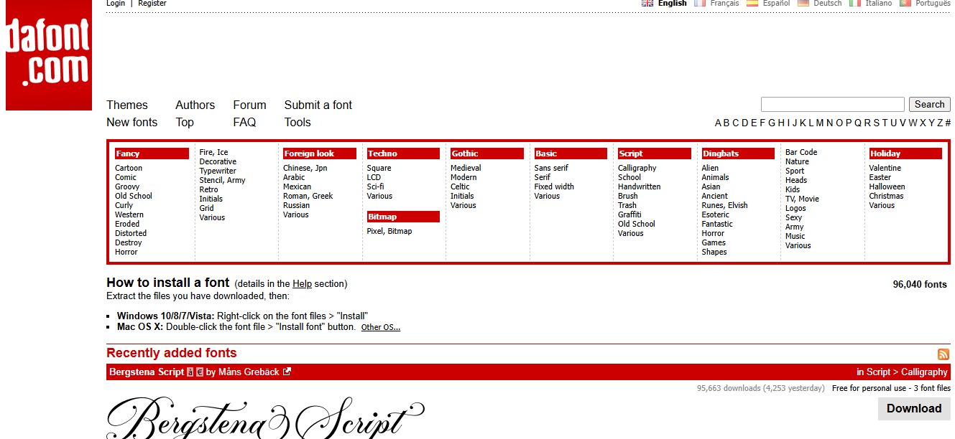Preview the Bergstena Script font sample
The height and width of the screenshot is (439, 955).
(266, 417)
